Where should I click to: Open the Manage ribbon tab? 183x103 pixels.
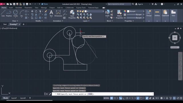pyautogui.click(x=44, y=8)
